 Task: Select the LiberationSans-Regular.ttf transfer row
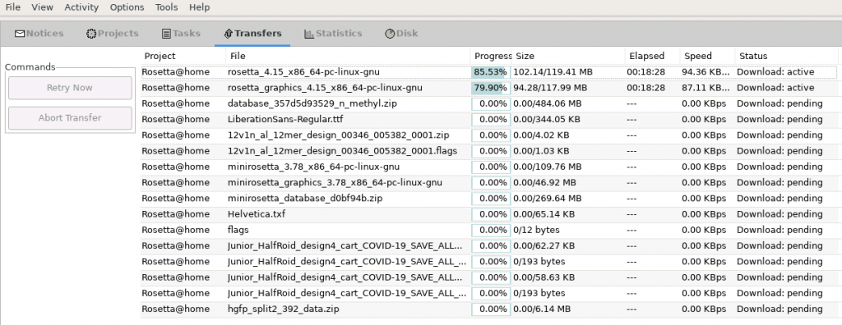coord(488,119)
